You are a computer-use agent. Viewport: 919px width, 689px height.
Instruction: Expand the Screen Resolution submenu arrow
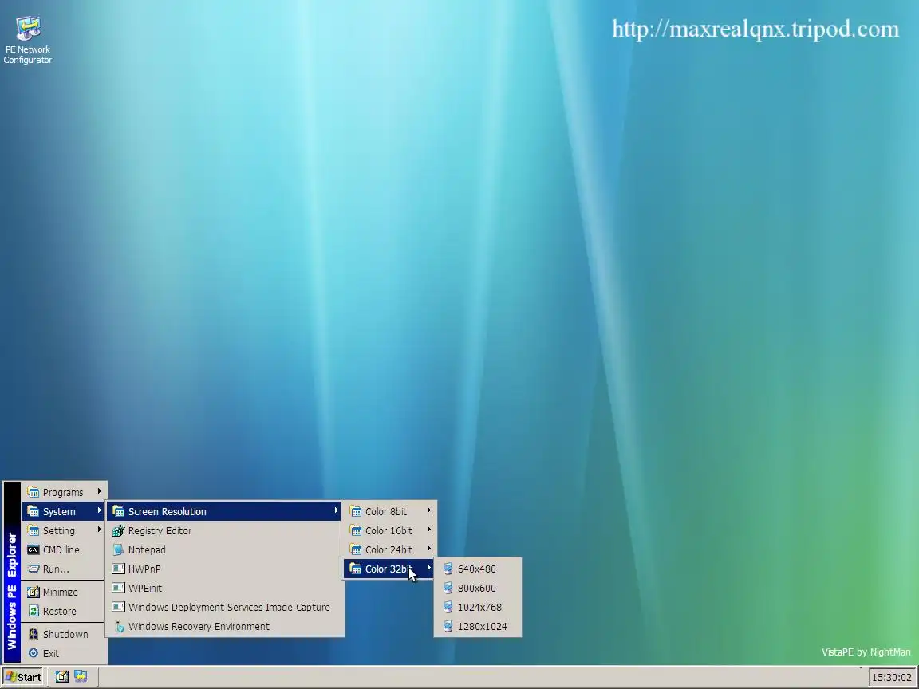(x=337, y=511)
